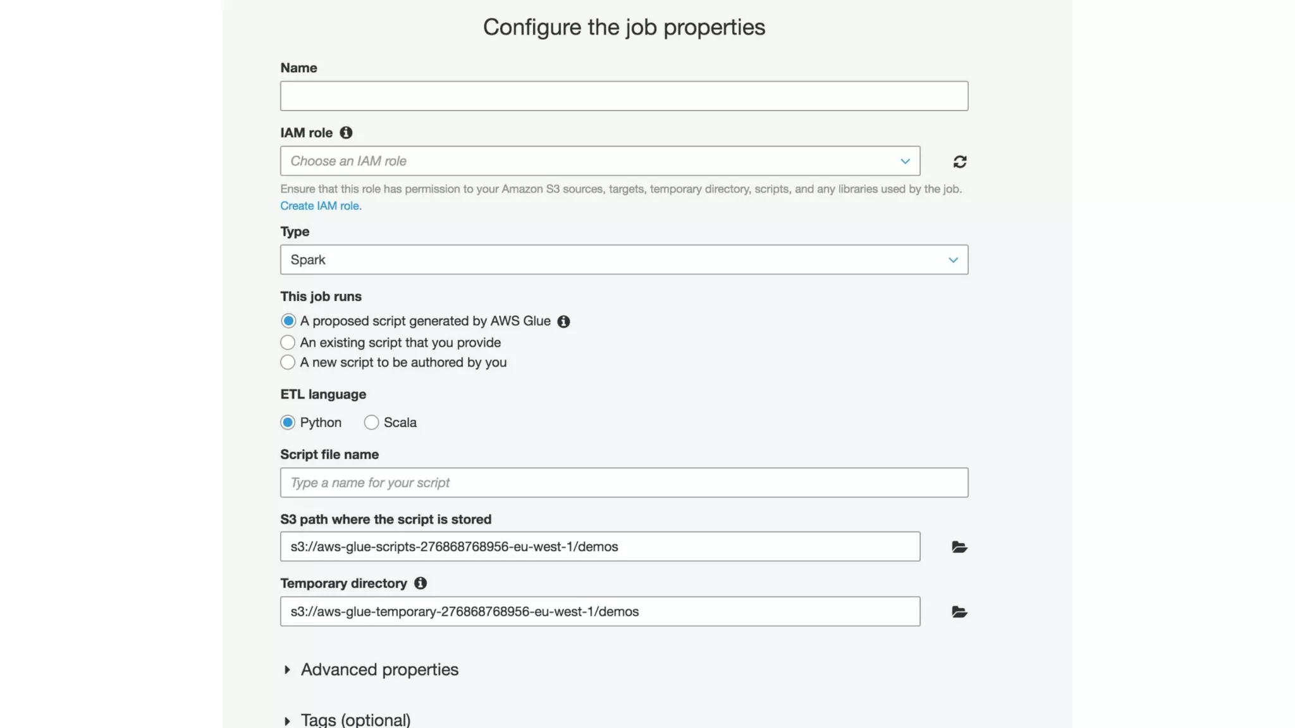
Task: Click info icon beside proposed script option
Action: [563, 322]
